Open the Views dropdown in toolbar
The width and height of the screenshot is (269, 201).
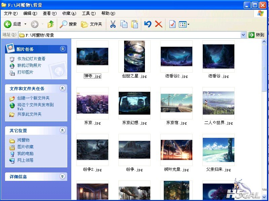click(x=184, y=24)
